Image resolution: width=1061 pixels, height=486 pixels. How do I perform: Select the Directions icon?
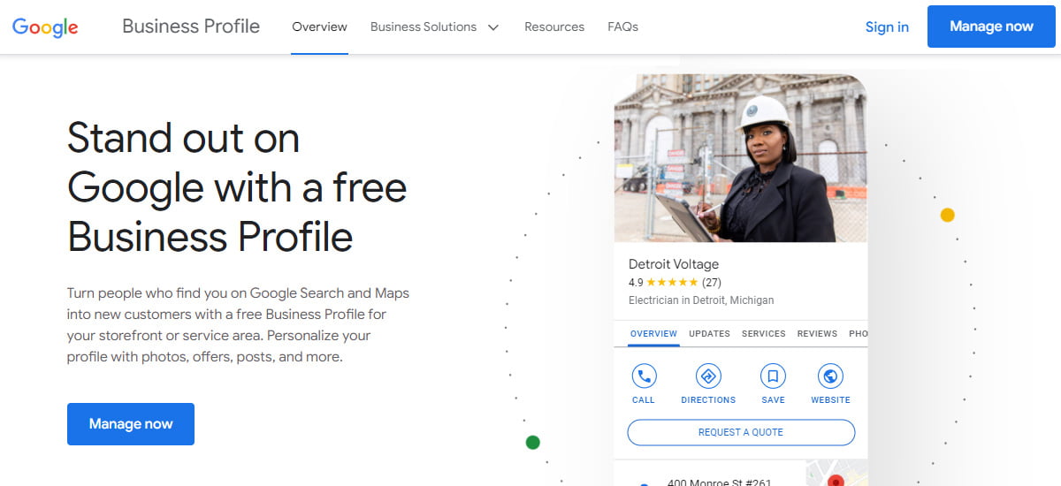[708, 376]
